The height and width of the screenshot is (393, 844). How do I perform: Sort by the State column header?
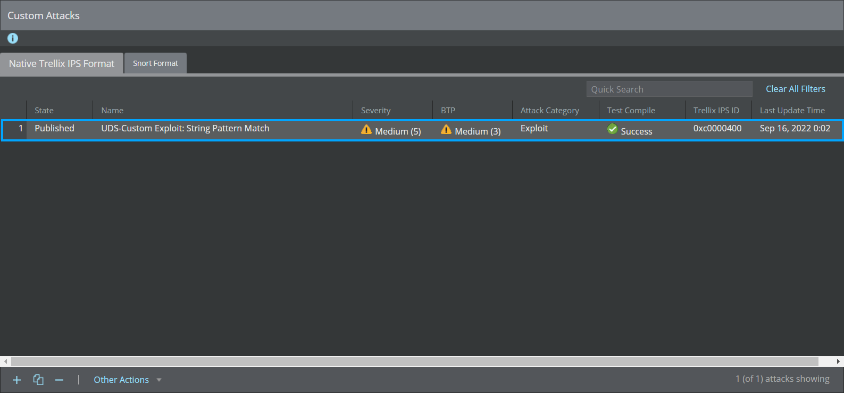click(x=60, y=110)
